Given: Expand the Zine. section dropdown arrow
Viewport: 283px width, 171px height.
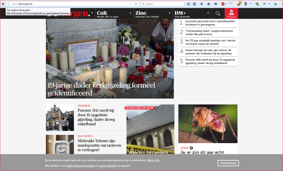Looking at the screenshot, I should click(169, 13).
